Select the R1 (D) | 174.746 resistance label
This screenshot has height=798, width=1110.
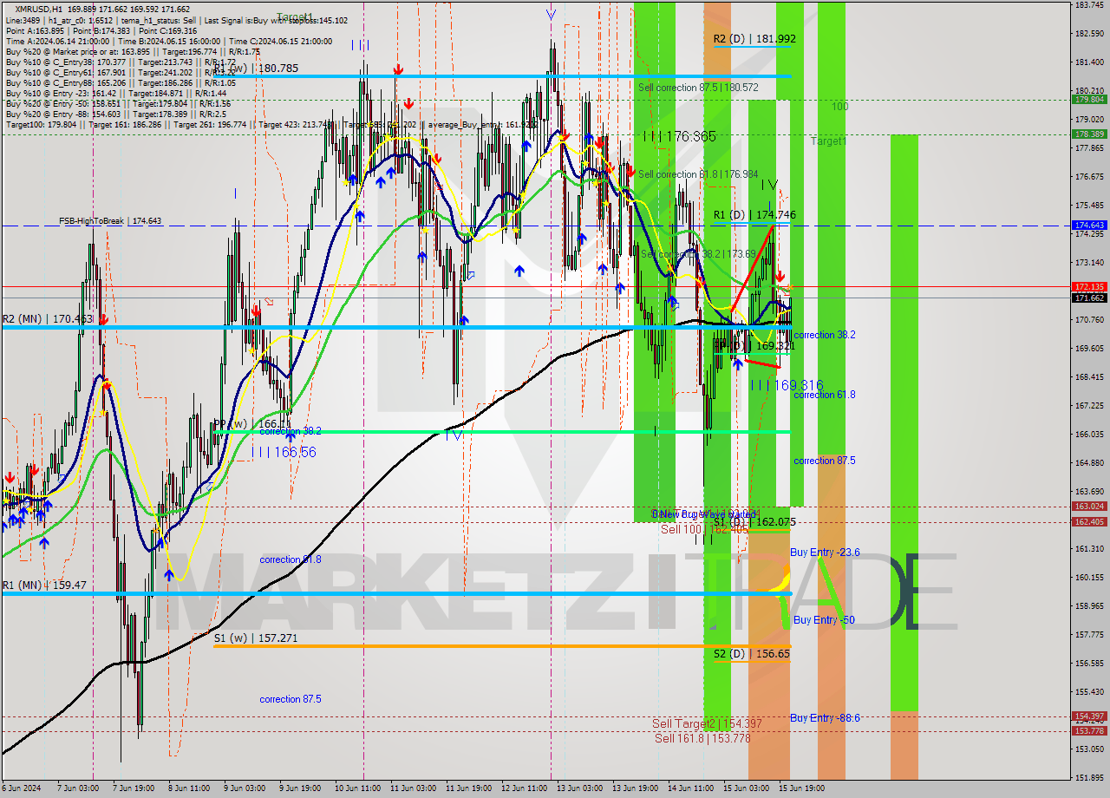coord(754,214)
